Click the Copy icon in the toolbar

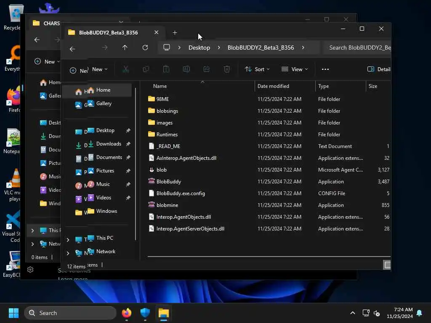pos(146,69)
